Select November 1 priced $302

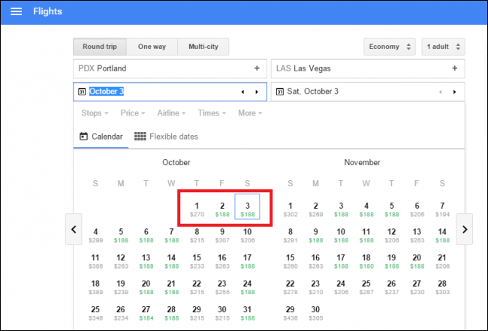290,209
